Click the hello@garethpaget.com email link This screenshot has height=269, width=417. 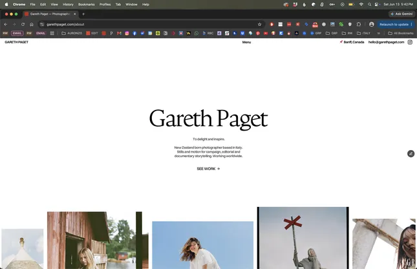pos(386,42)
